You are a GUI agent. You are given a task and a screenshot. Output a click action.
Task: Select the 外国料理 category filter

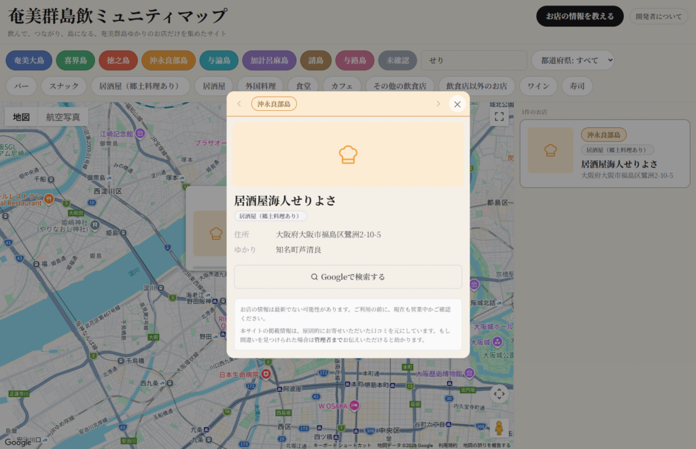[260, 86]
